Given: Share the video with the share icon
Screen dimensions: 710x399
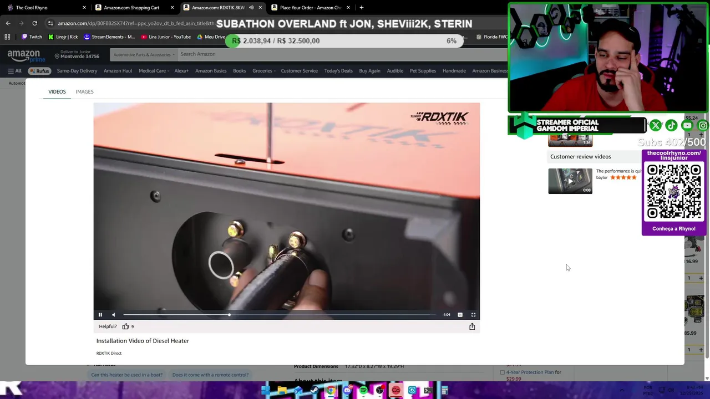Looking at the screenshot, I should (x=472, y=326).
